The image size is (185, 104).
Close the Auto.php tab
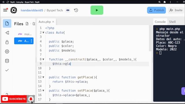click(53, 22)
